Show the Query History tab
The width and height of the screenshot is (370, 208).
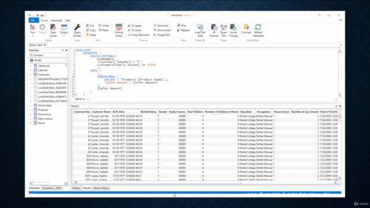coord(101,188)
